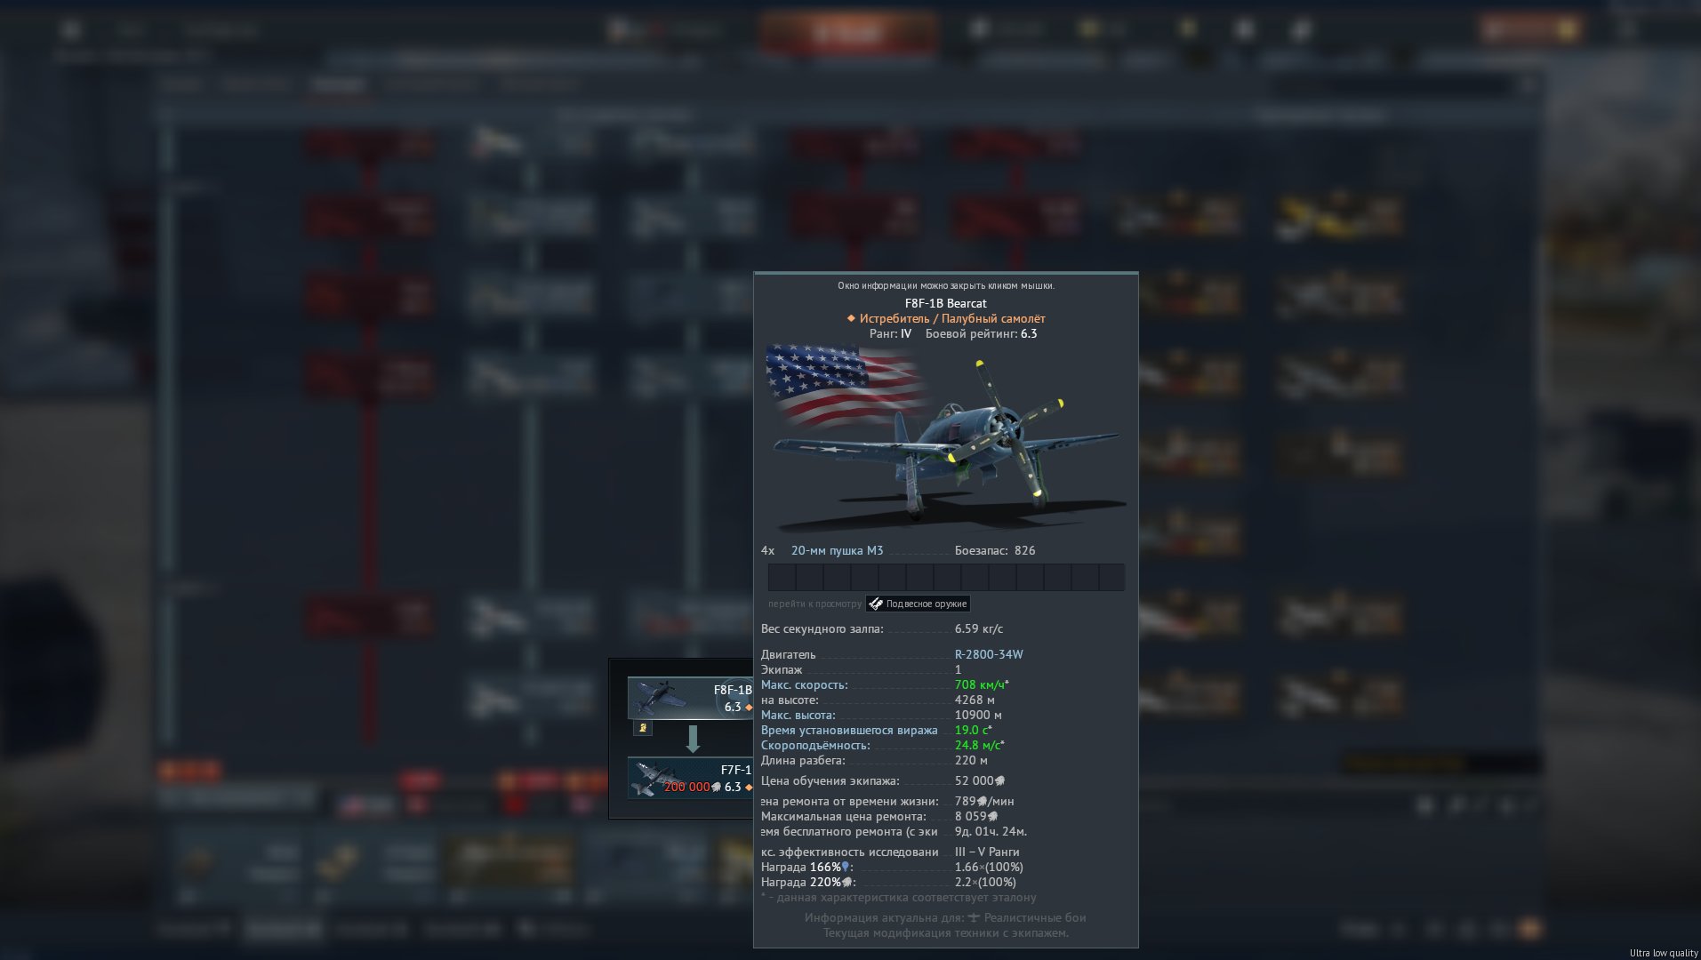Click the 9д. 01ч. 24м. free repair time
This screenshot has height=960, width=1701.
[x=991, y=831]
